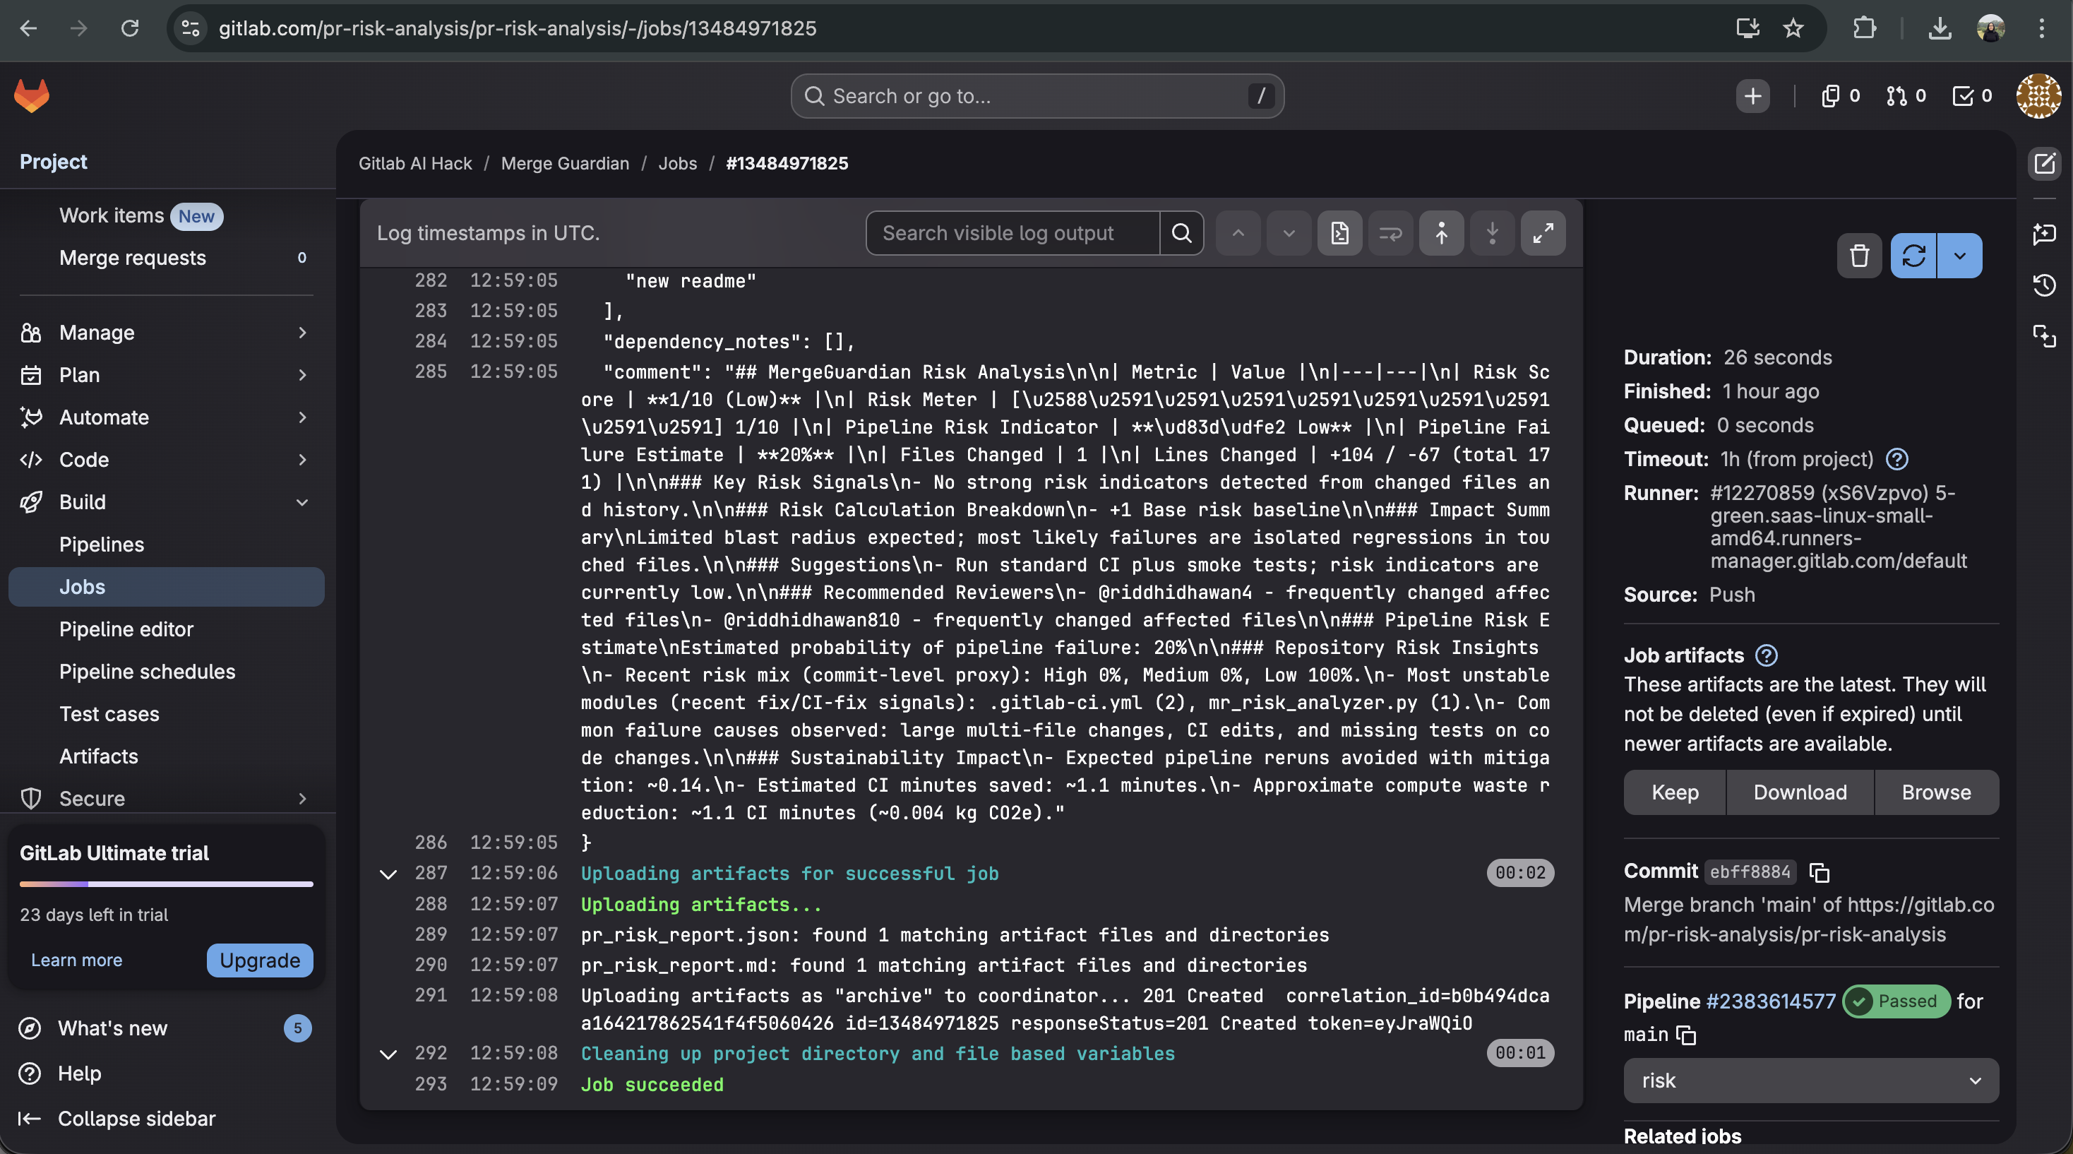Open the risk stage dropdown
The height and width of the screenshot is (1154, 2073).
pos(1810,1080)
